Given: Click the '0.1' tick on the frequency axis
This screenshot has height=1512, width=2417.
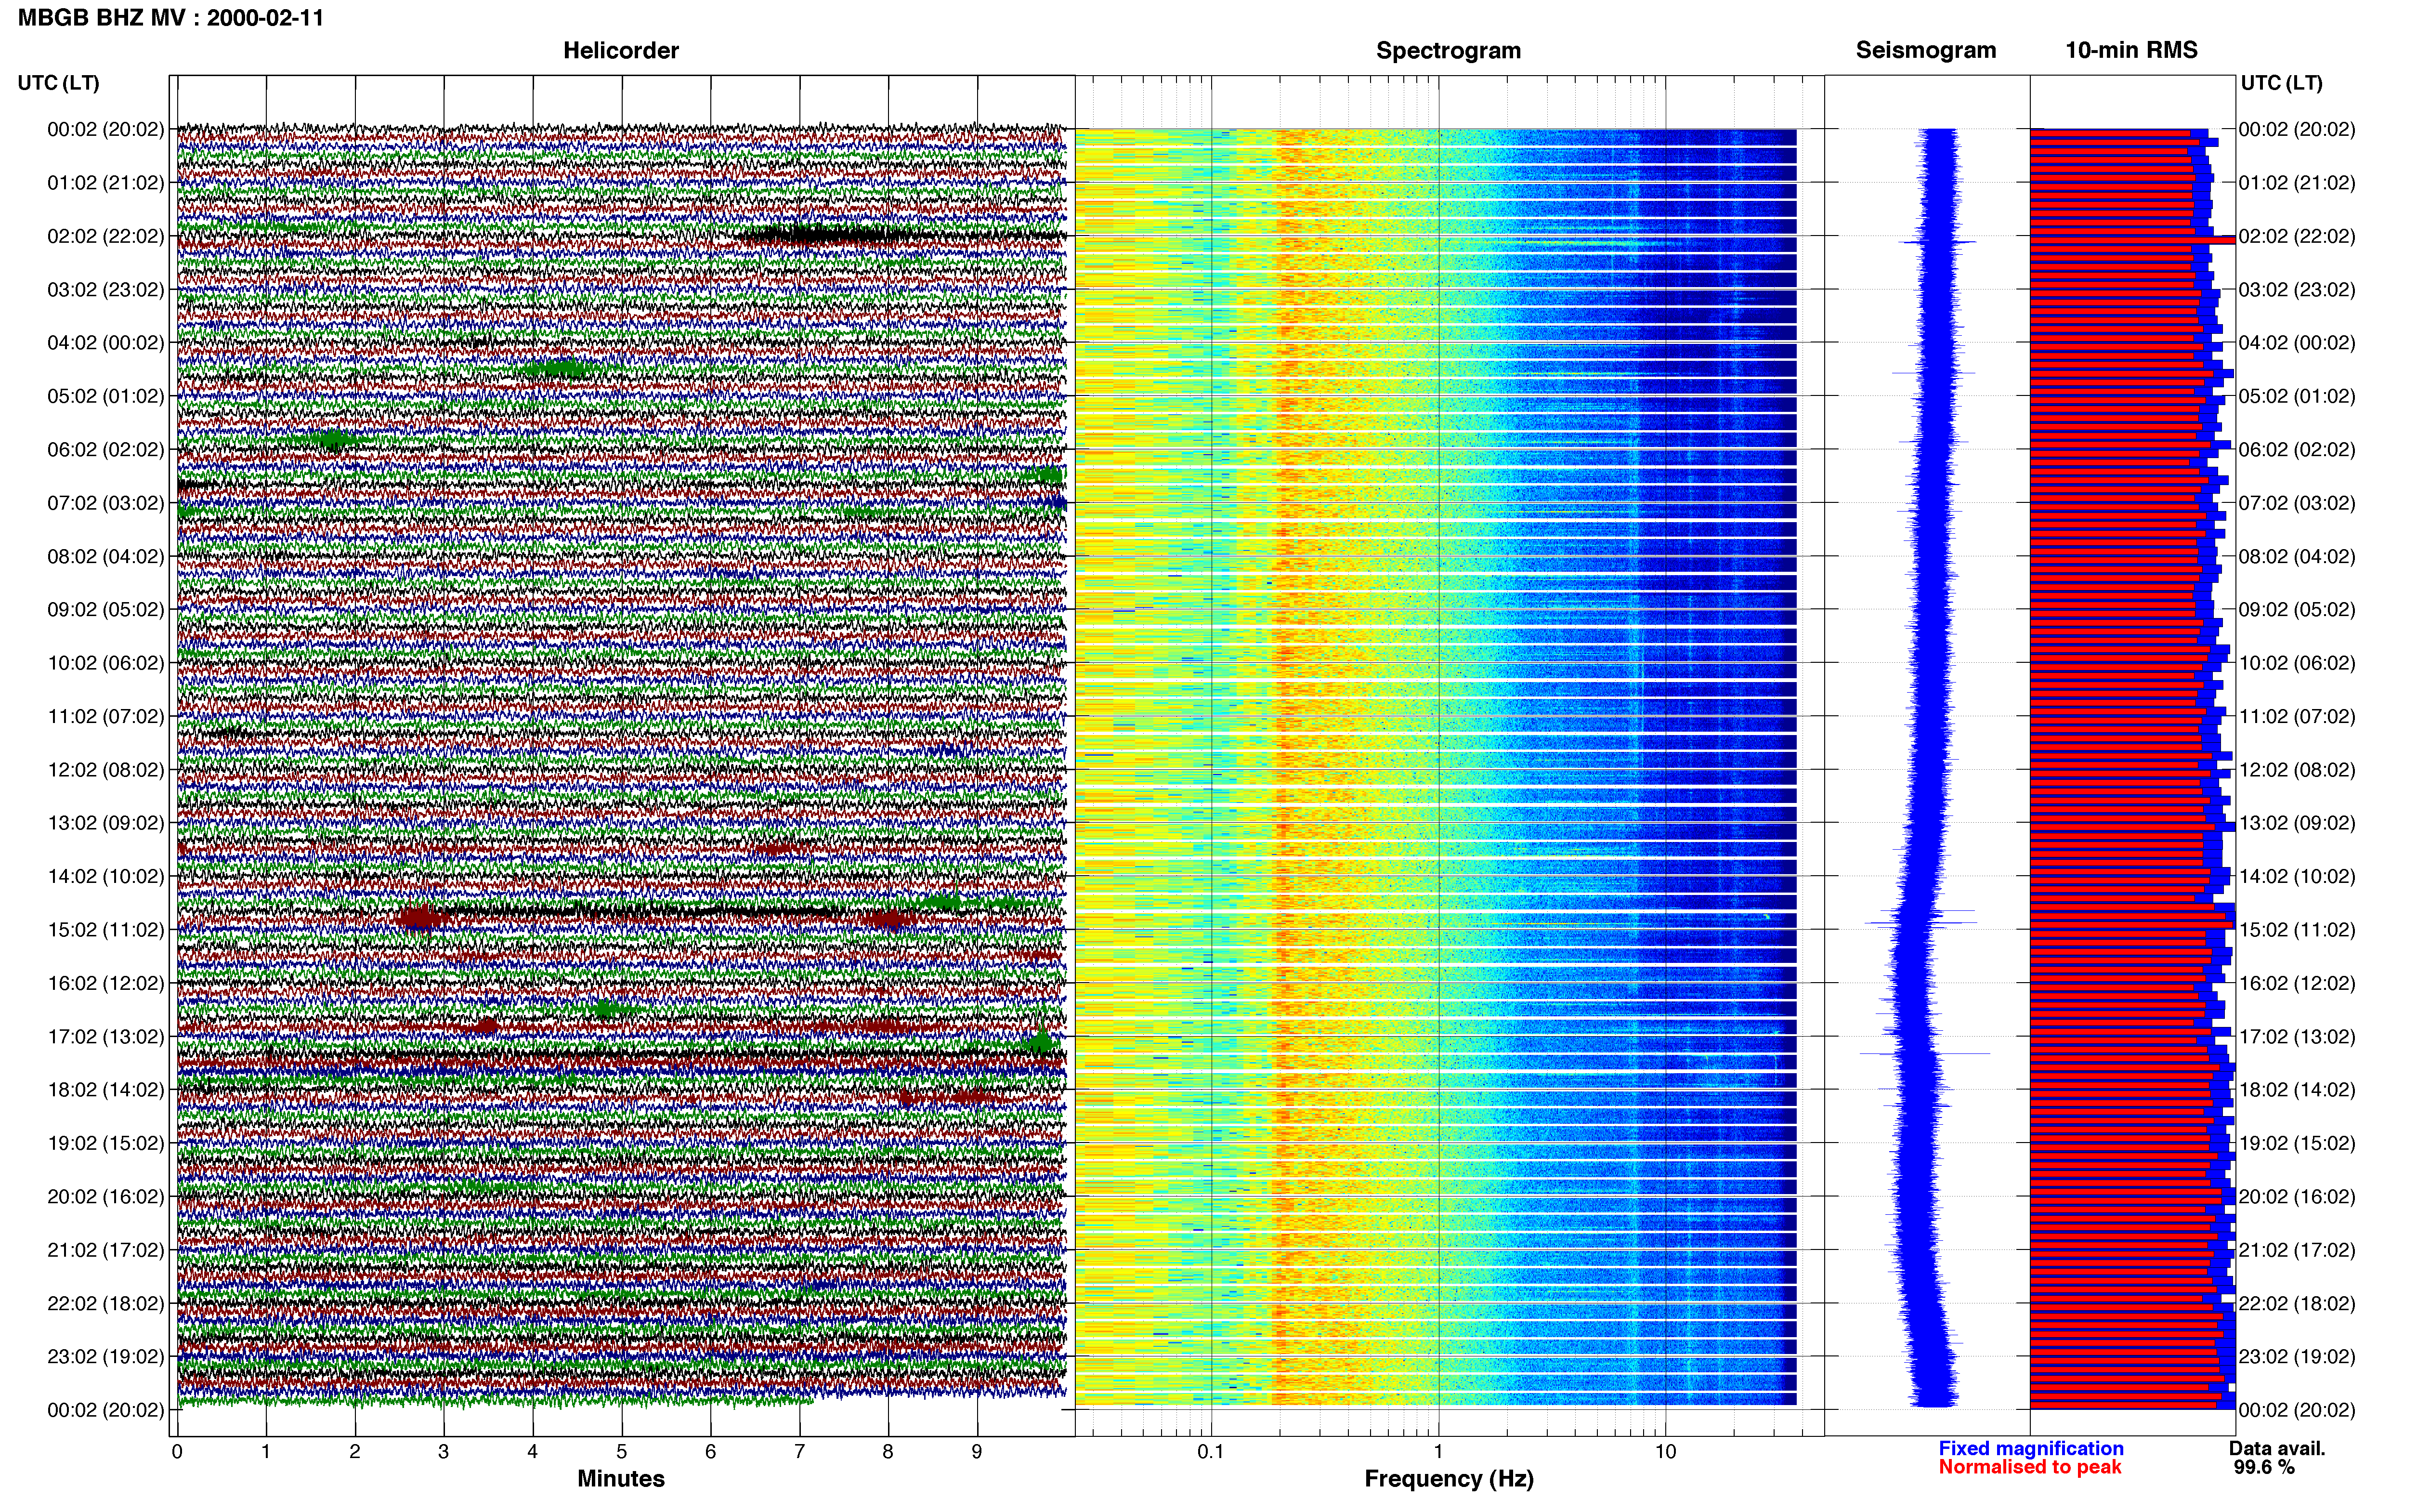Looking at the screenshot, I should point(1211,1452).
